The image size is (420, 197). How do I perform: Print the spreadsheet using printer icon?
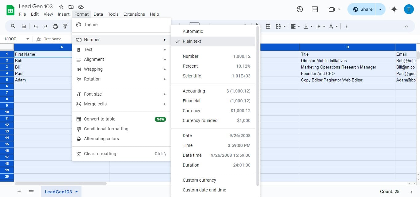pos(55,26)
